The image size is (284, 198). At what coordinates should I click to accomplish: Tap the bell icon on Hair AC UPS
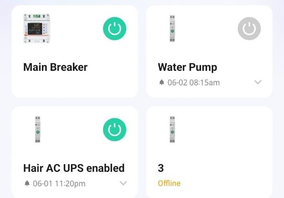(27, 184)
